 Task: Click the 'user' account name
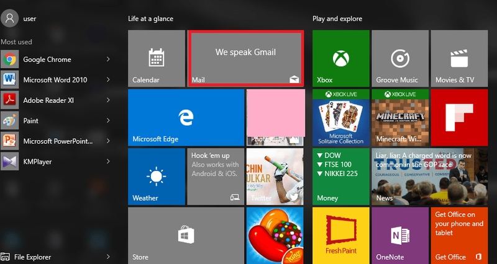pyautogui.click(x=30, y=19)
